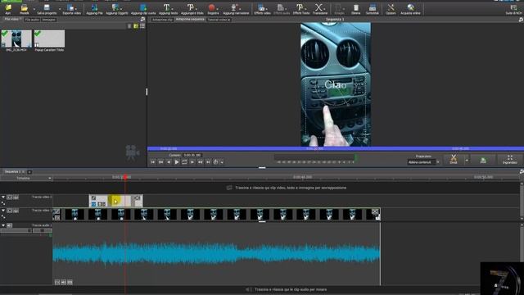Open the Tutorial video tab
Screen dimensions: 524x295
[219, 20]
